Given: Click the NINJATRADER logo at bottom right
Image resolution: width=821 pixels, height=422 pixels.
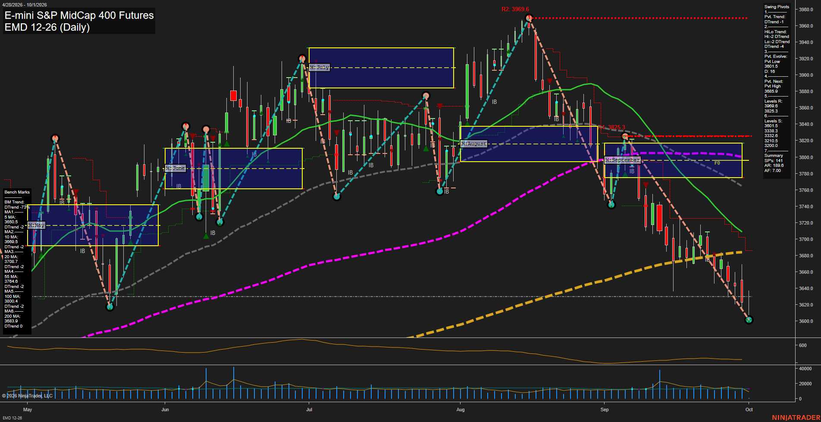Looking at the screenshot, I should click(x=796, y=418).
